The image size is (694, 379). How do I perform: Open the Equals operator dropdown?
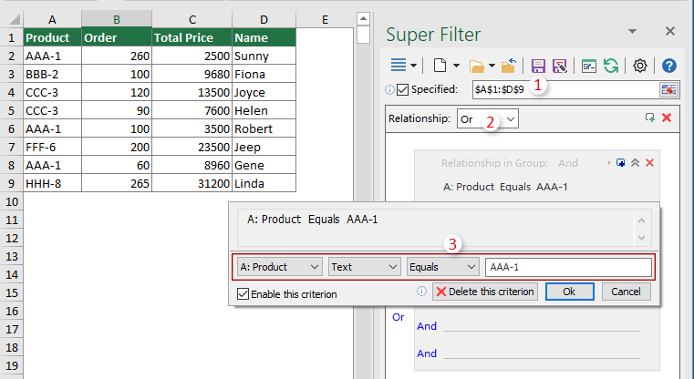tap(443, 267)
